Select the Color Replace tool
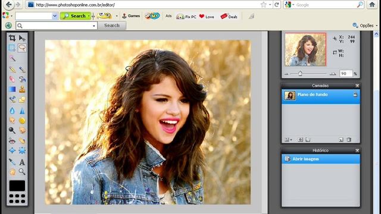This screenshot has width=381, height=214. (12, 99)
